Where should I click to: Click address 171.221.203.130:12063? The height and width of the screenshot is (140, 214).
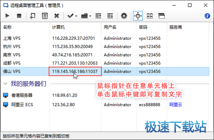[75, 63]
